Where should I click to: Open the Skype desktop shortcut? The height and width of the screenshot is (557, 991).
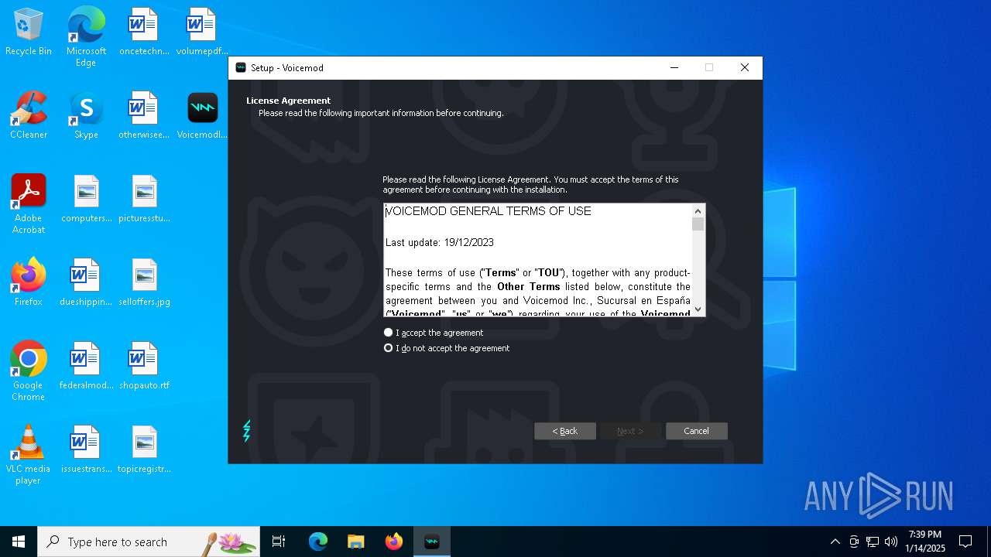[x=86, y=115]
